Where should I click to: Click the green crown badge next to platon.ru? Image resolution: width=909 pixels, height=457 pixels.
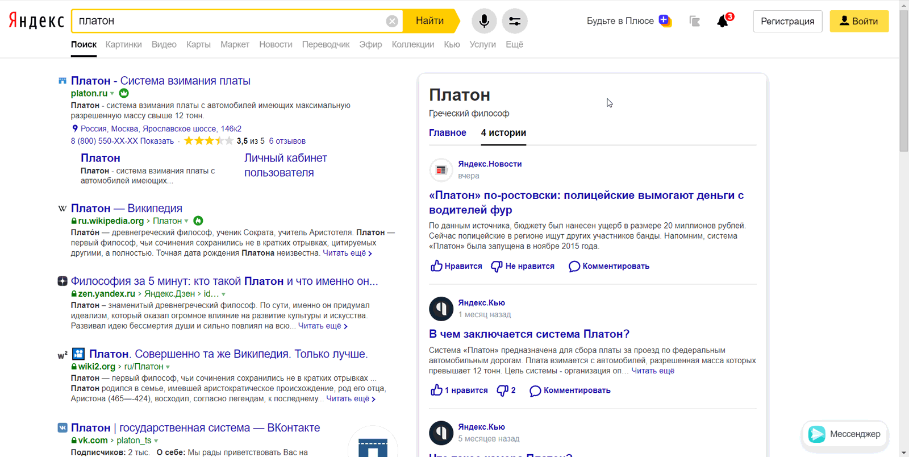[124, 93]
